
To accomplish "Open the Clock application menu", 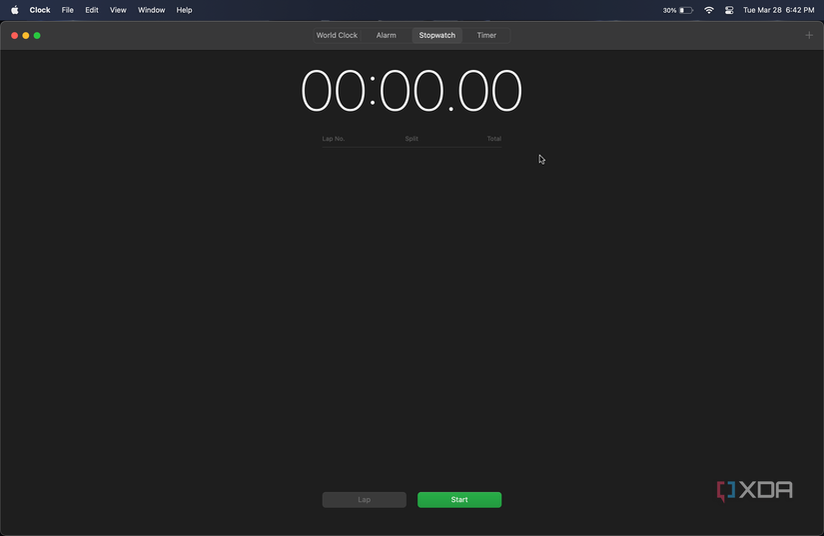I will (40, 10).
